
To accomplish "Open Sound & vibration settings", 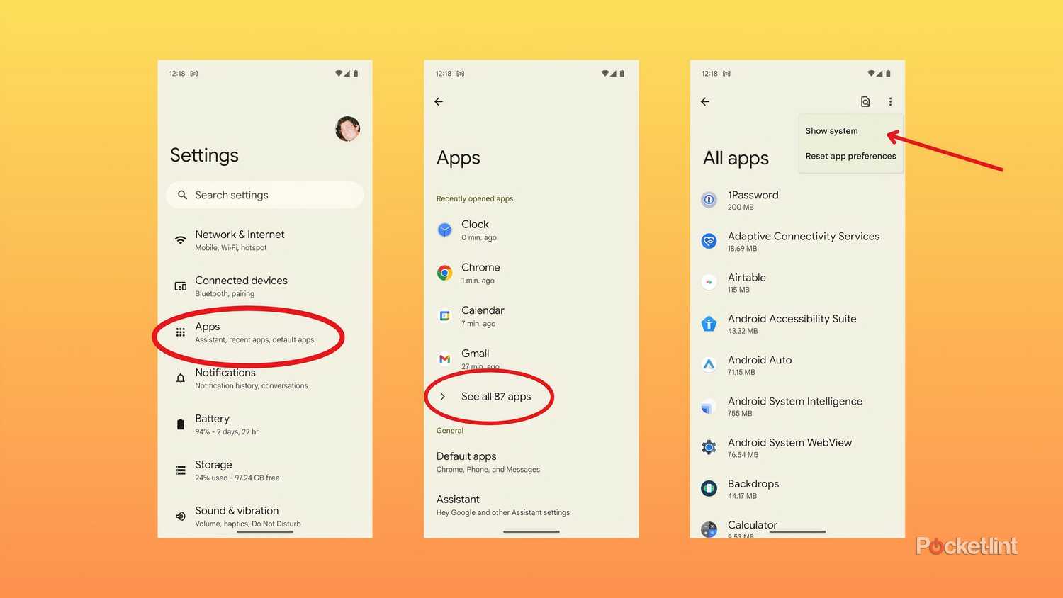I will tap(265, 517).
